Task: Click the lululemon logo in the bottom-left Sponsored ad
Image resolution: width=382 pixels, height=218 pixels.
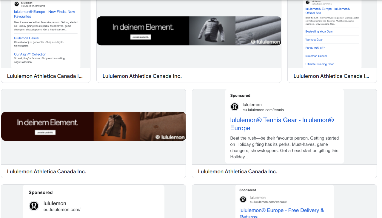Action: pos(34,206)
